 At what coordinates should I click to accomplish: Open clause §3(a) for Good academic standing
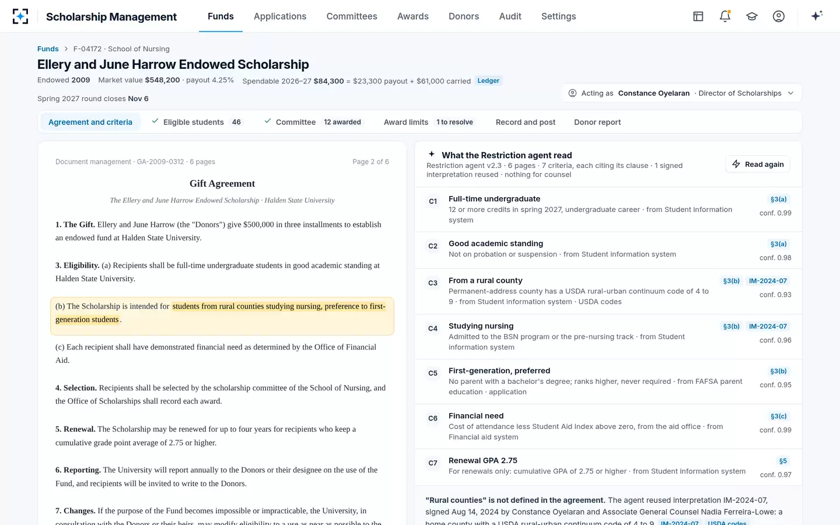pyautogui.click(x=778, y=244)
